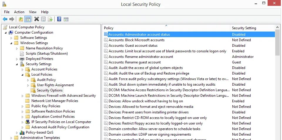
Task: Click the Up One Level folder icon
Action: click(21, 19)
